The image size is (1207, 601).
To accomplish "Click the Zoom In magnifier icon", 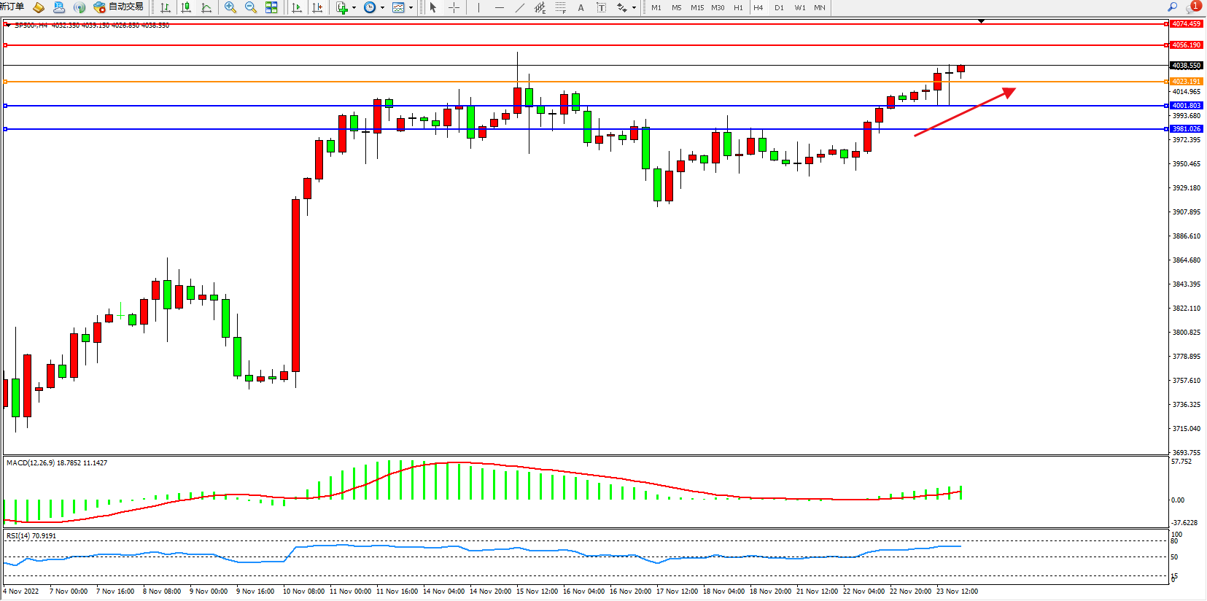I will click(x=230, y=7).
